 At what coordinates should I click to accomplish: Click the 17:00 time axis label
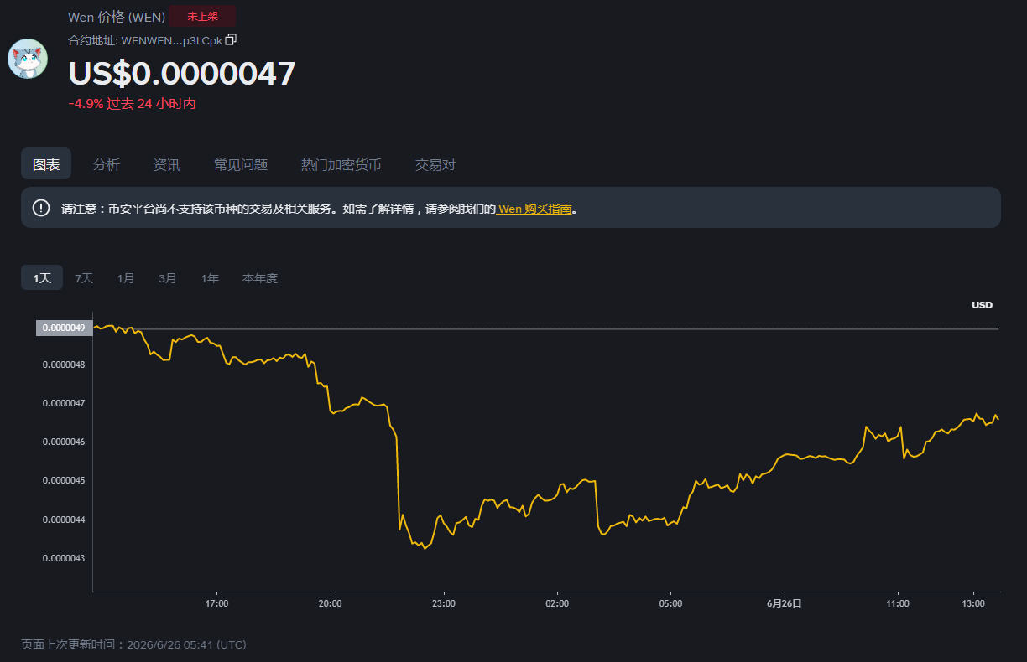click(216, 603)
